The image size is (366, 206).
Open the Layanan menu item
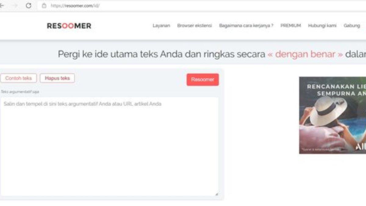(x=161, y=26)
